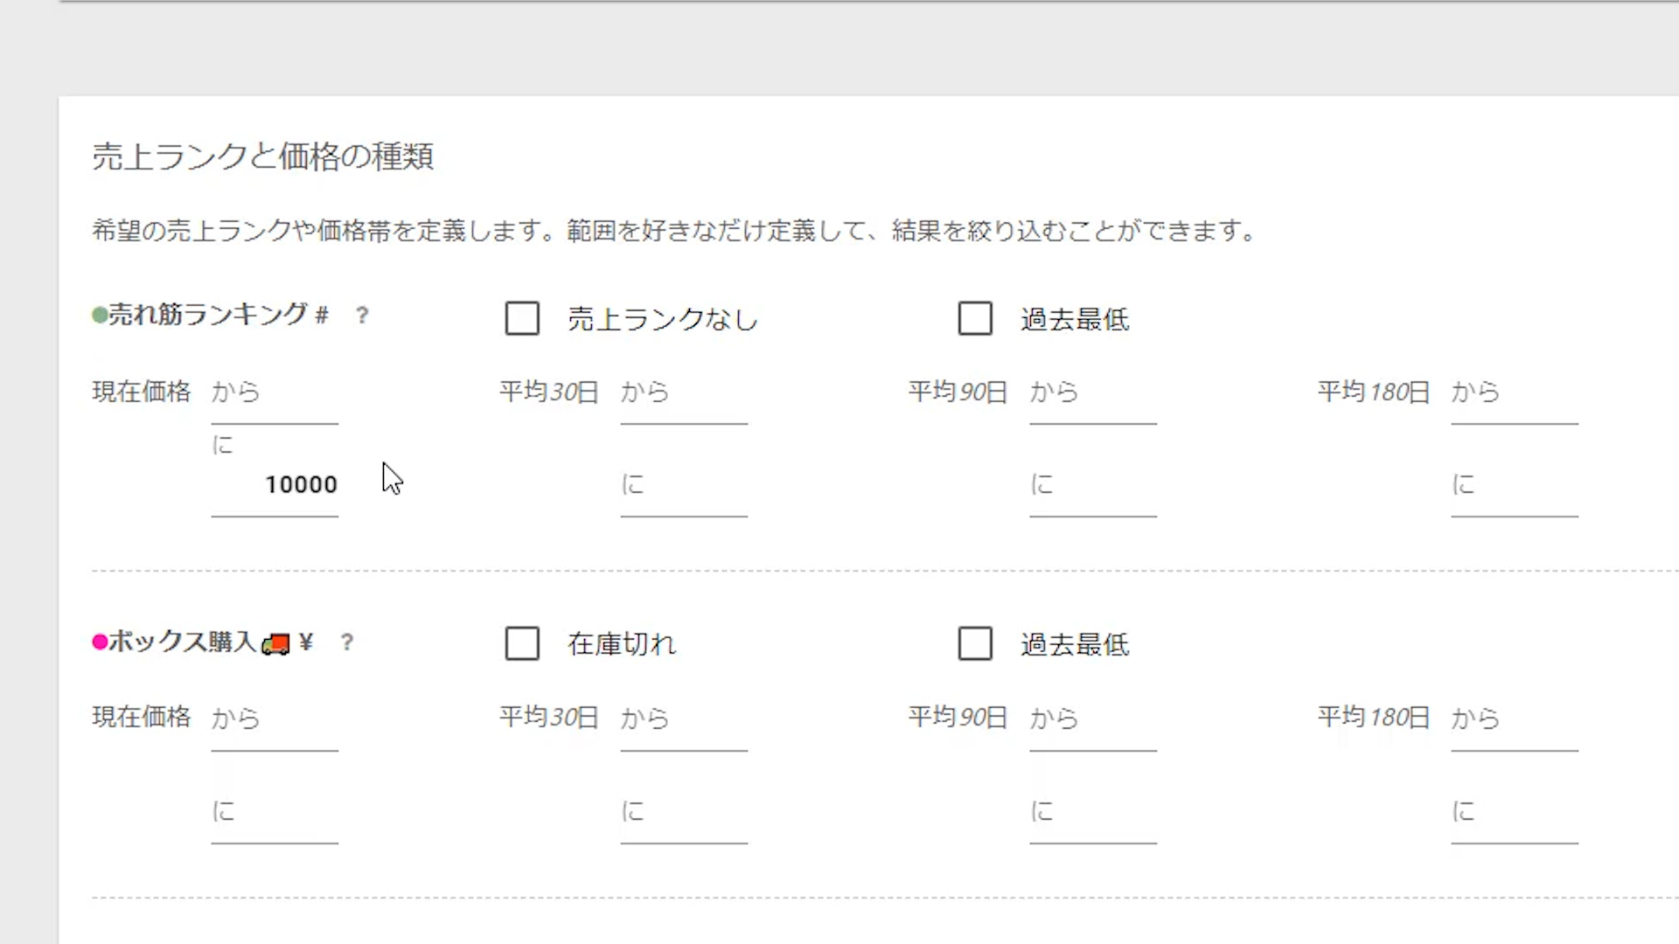Focus sales rank 現在価格 'から' input
Image resolution: width=1679 pixels, height=944 pixels.
(x=275, y=393)
